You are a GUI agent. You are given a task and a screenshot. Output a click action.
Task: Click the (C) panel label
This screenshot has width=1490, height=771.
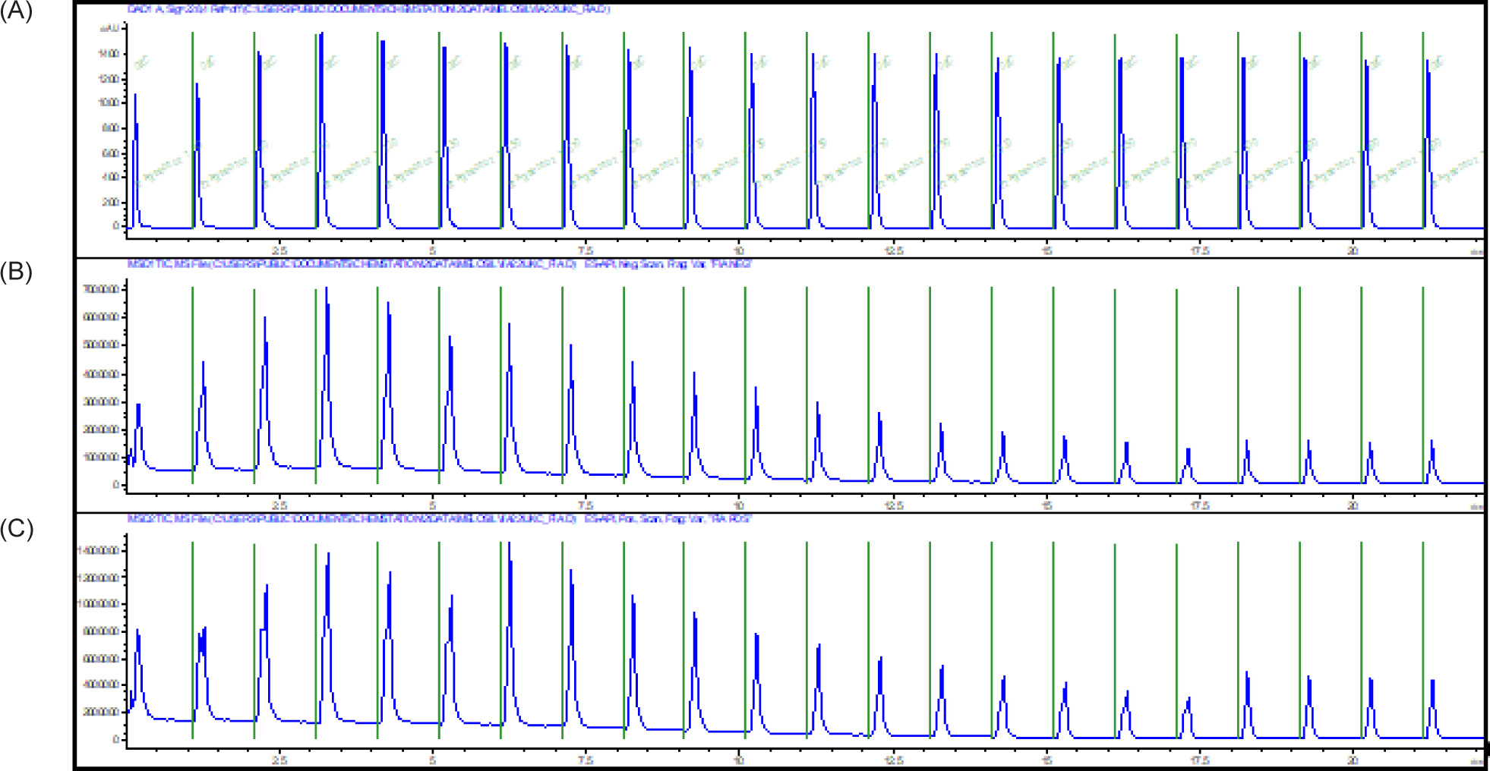point(17,529)
